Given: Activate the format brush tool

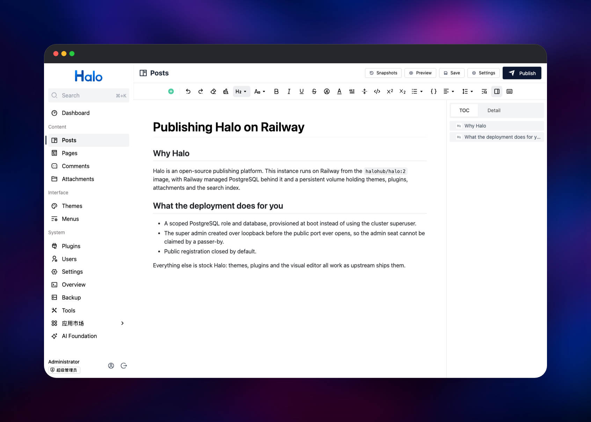Looking at the screenshot, I should click(226, 91).
